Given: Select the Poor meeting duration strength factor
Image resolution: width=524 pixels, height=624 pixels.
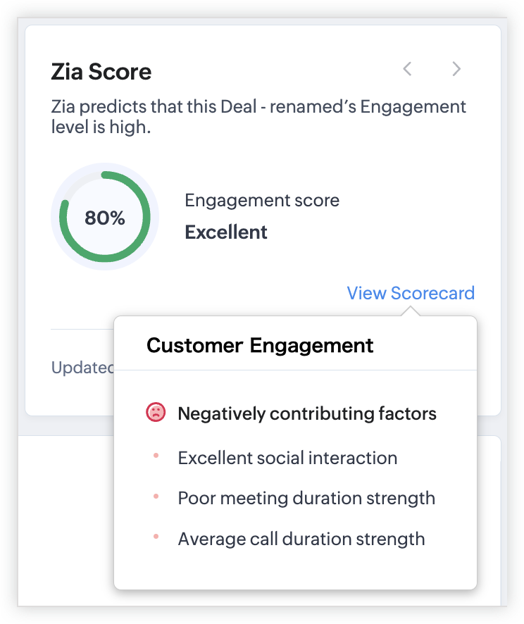Looking at the screenshot, I should coord(306,499).
